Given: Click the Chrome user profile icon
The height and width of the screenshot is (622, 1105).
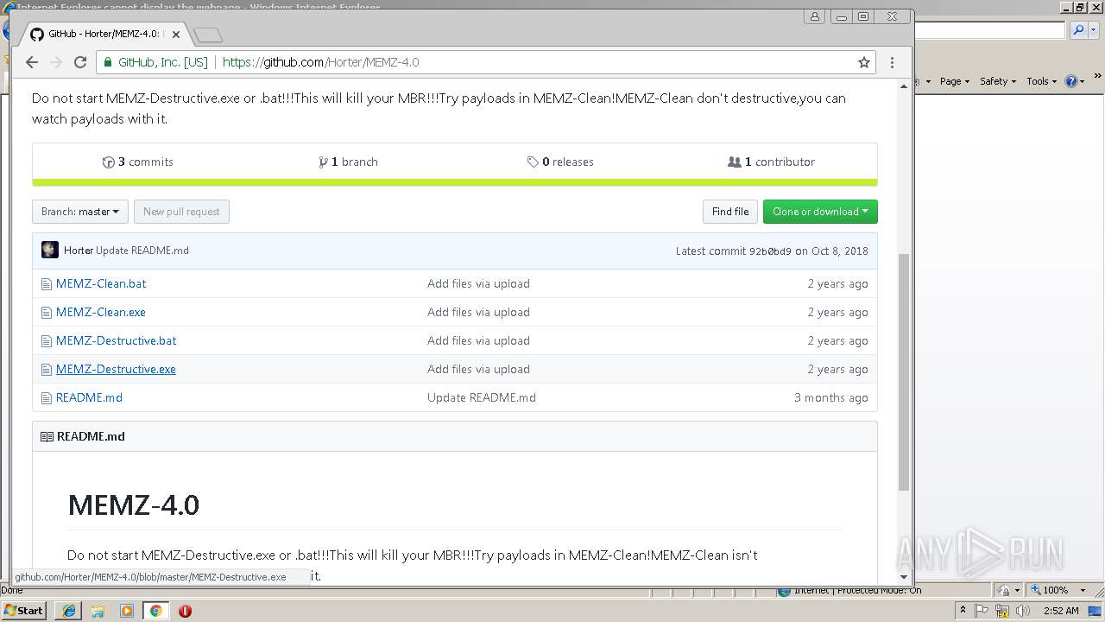Looking at the screenshot, I should point(815,16).
